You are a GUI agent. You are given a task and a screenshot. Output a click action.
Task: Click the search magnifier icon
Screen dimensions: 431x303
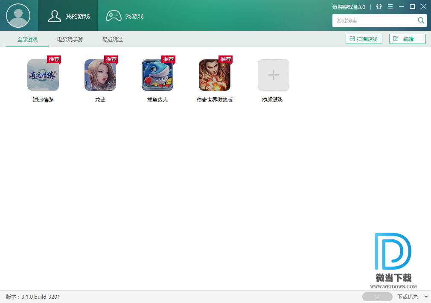pyautogui.click(x=421, y=20)
